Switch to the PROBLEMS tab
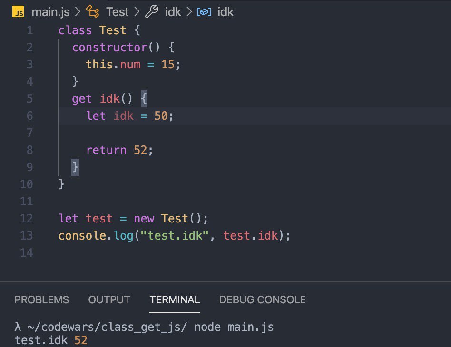This screenshot has width=451, height=347. click(42, 299)
